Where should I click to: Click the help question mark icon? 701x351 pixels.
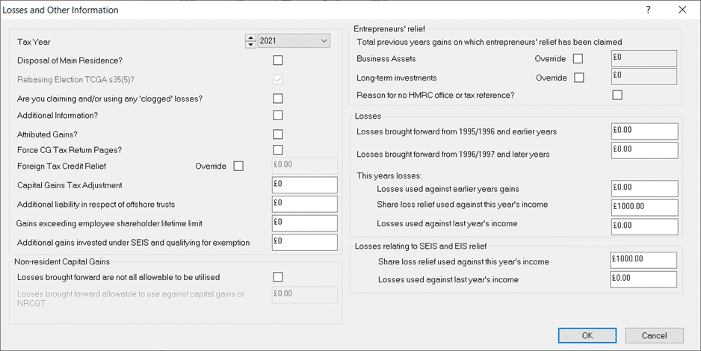pos(648,10)
